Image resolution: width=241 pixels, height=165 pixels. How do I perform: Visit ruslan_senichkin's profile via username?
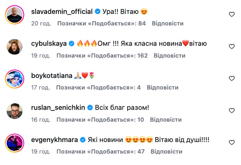point(58,108)
